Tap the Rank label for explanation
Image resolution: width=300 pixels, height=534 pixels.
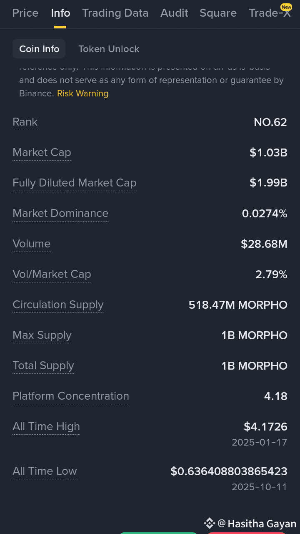tap(25, 122)
